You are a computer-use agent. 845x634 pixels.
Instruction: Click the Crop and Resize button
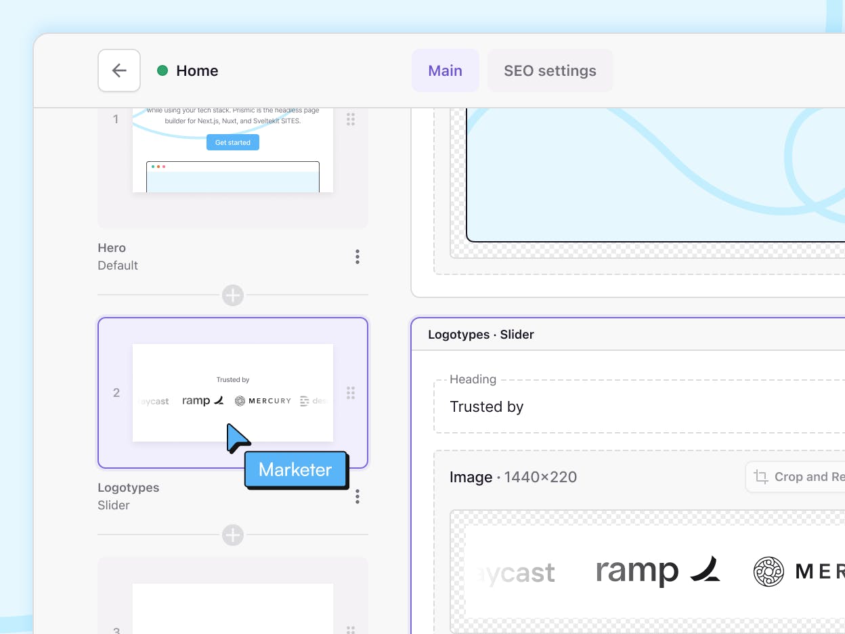click(x=795, y=477)
